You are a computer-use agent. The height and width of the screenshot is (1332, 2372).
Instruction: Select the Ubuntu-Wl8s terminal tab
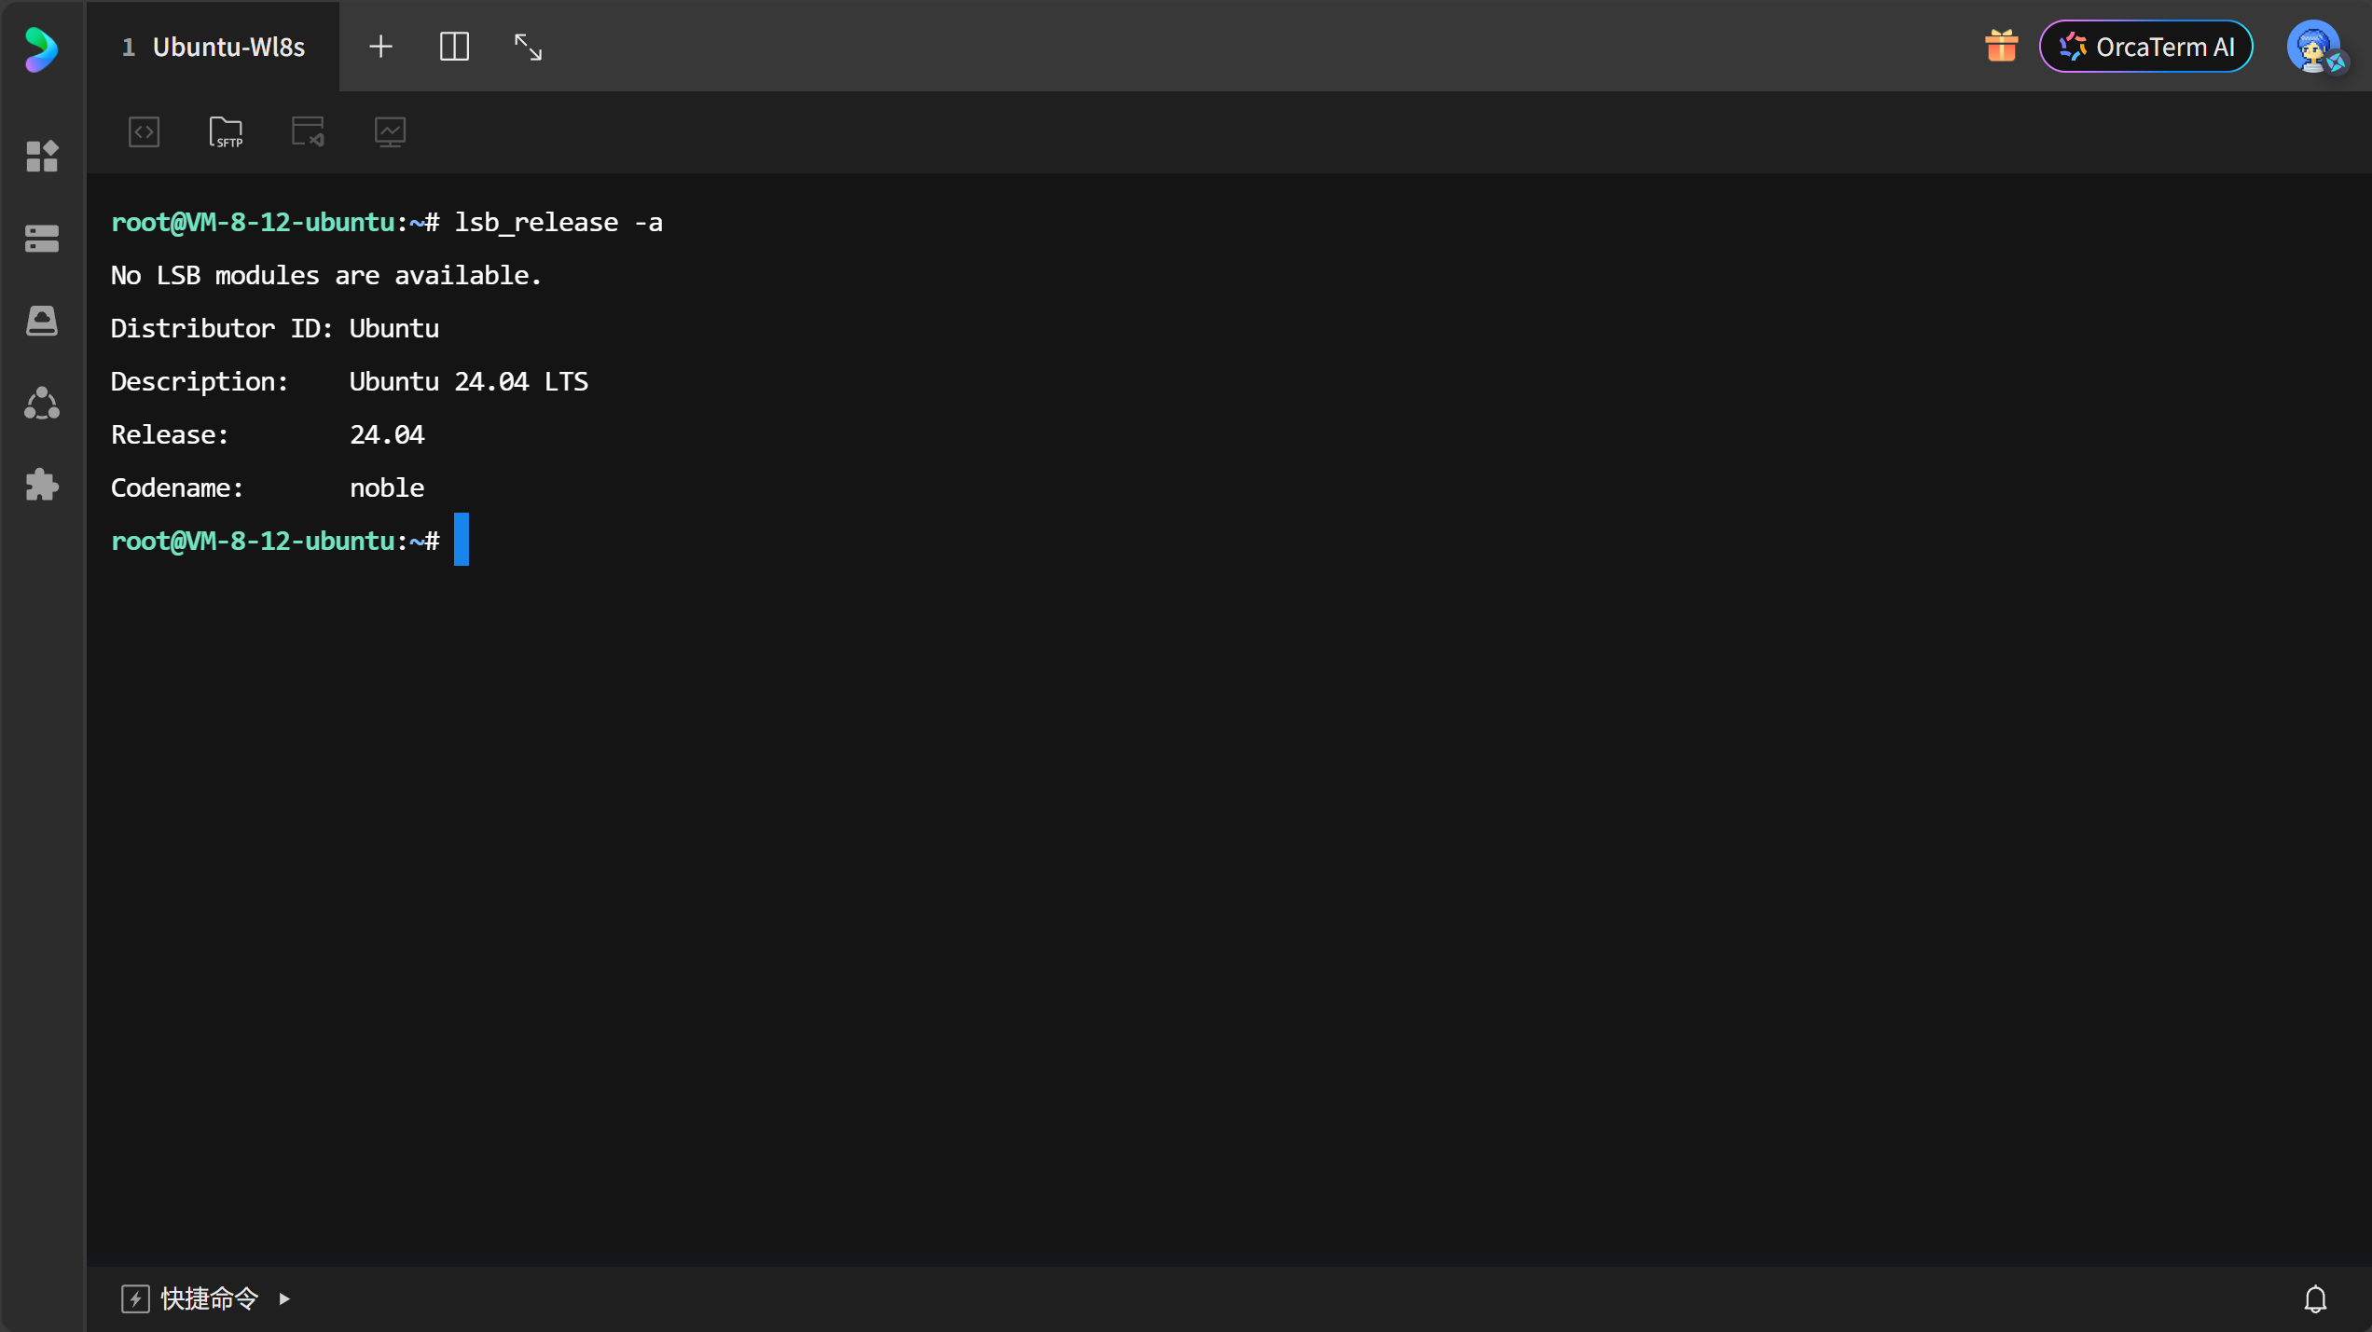coord(214,47)
